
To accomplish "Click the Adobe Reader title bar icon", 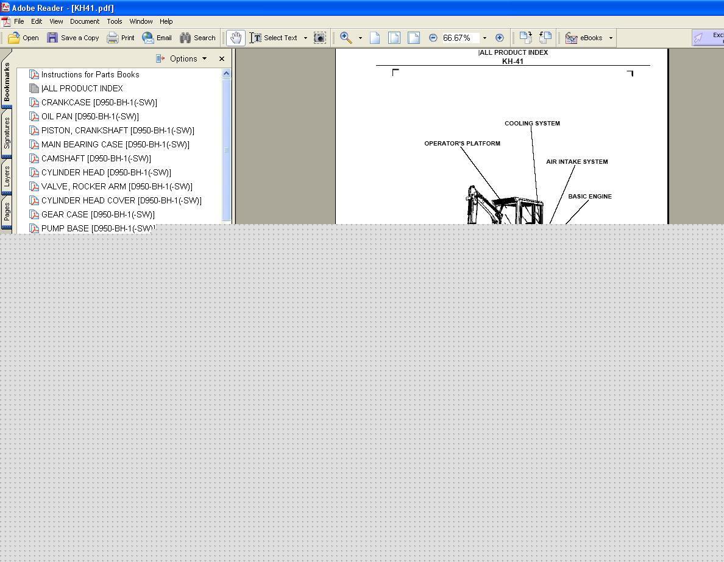I will 5,7.
